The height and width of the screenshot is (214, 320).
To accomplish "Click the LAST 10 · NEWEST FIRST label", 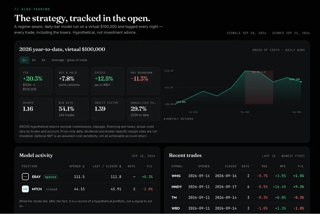I will (x=284, y=156).
